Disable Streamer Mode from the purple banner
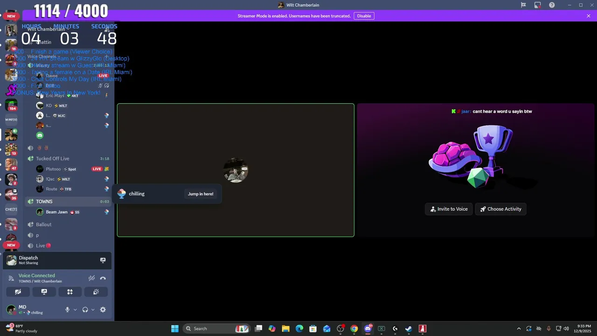The width and height of the screenshot is (597, 336). click(x=364, y=16)
